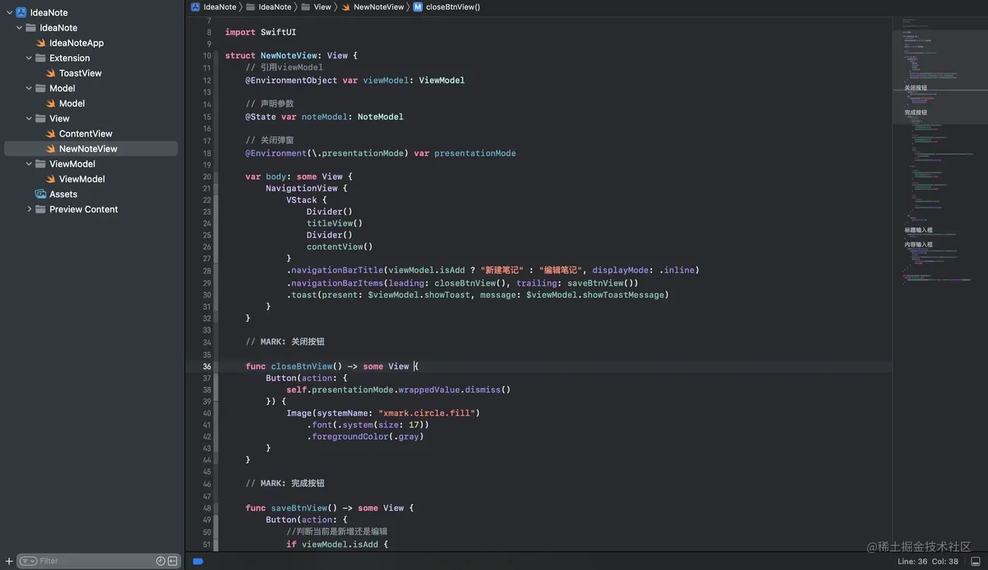
Task: Collapse the Extension folder
Action: point(29,58)
